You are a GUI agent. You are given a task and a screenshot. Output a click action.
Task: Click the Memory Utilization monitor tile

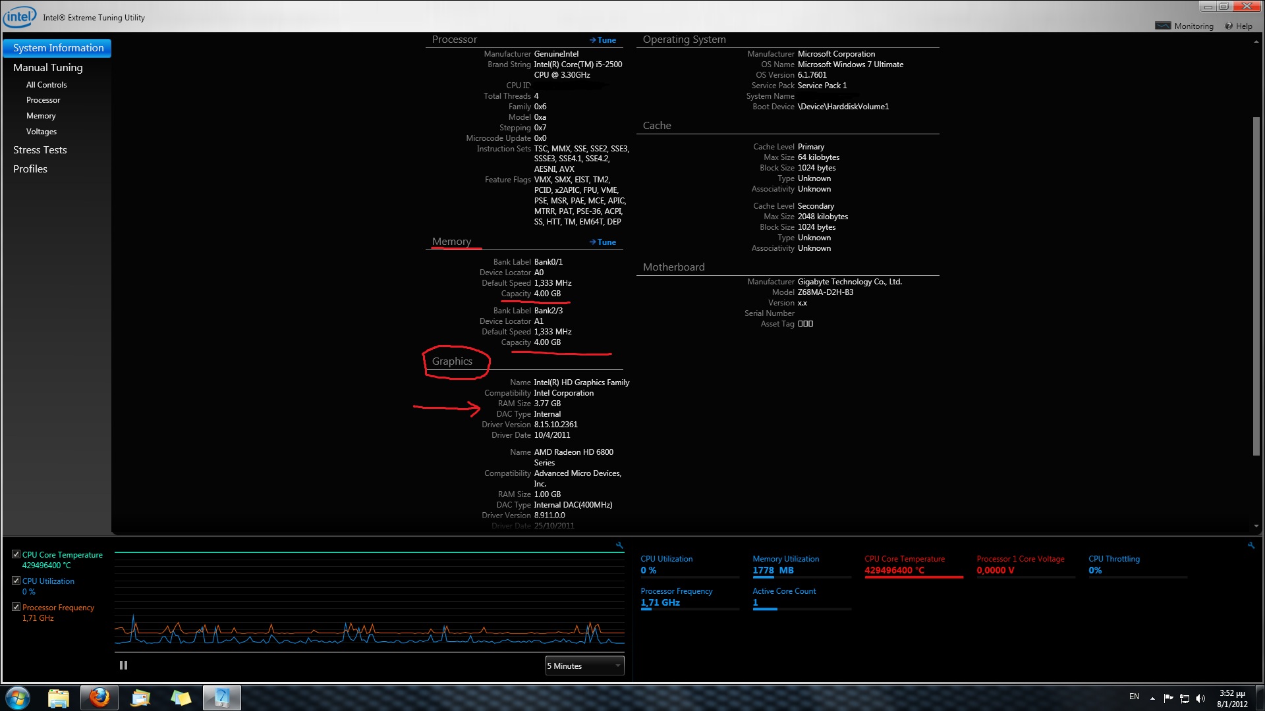pyautogui.click(x=802, y=566)
